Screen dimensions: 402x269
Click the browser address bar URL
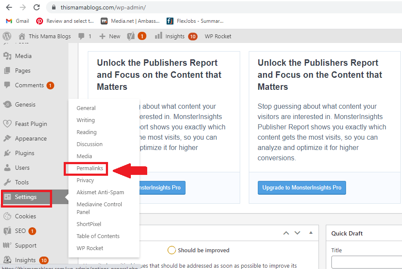pyautogui.click(x=103, y=7)
